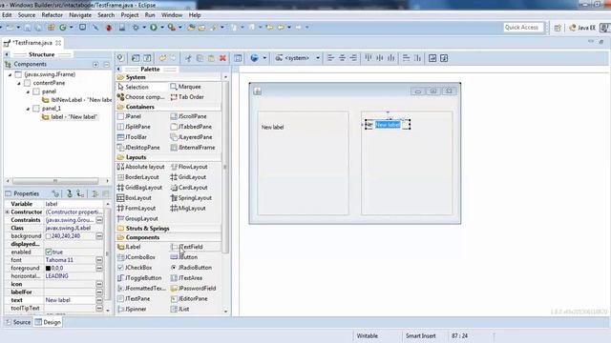Select JPasswordField in the palette
This screenshot has height=343, width=611.
[x=193, y=289]
